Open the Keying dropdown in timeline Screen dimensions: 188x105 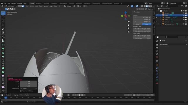pos(16,95)
